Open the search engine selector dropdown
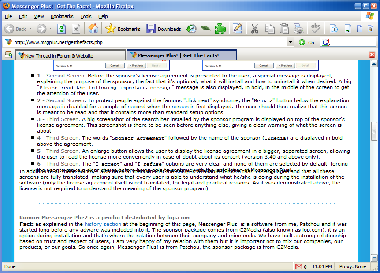The height and width of the screenshot is (273, 380). tap(326, 42)
